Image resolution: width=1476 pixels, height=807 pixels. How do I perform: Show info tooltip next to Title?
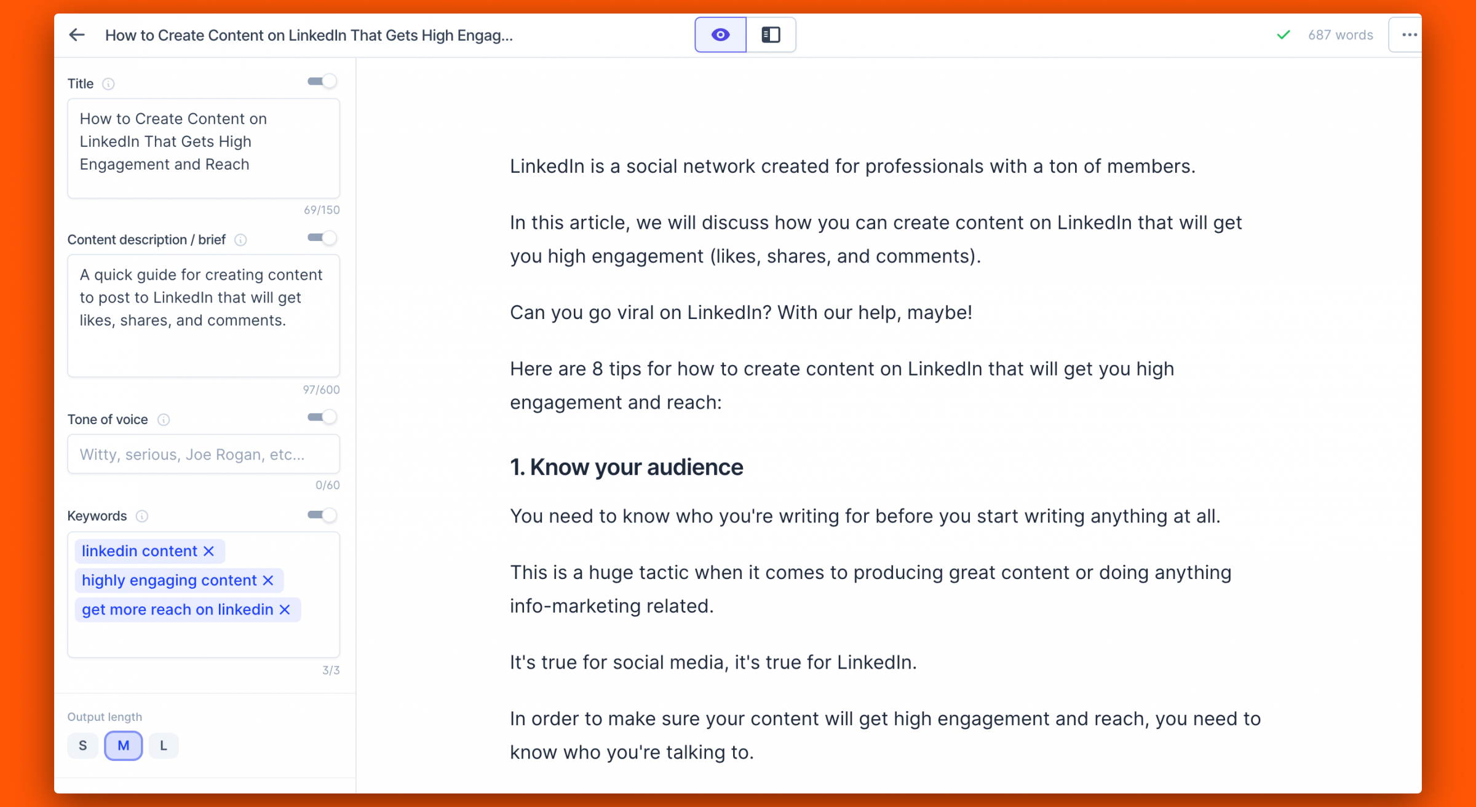108,84
